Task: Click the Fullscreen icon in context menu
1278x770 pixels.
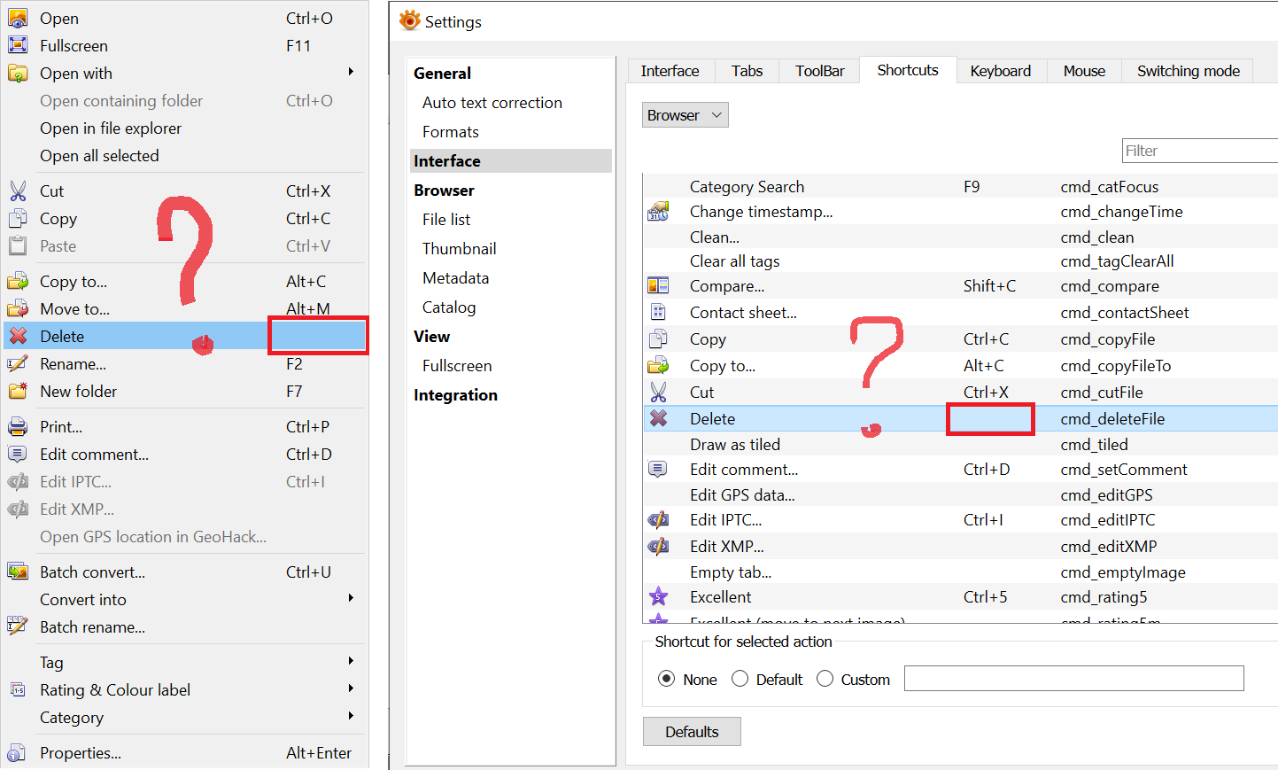Action: pyautogui.click(x=18, y=45)
